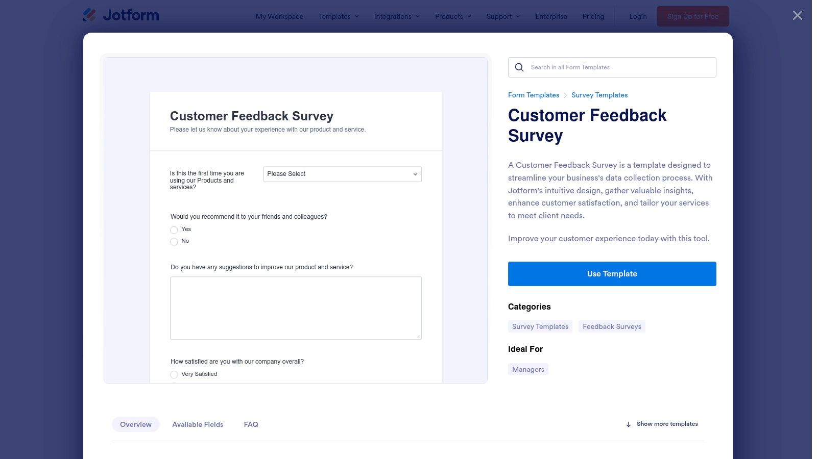Expand the Integrations menu chevron
817x459 pixels.
pyautogui.click(x=418, y=16)
